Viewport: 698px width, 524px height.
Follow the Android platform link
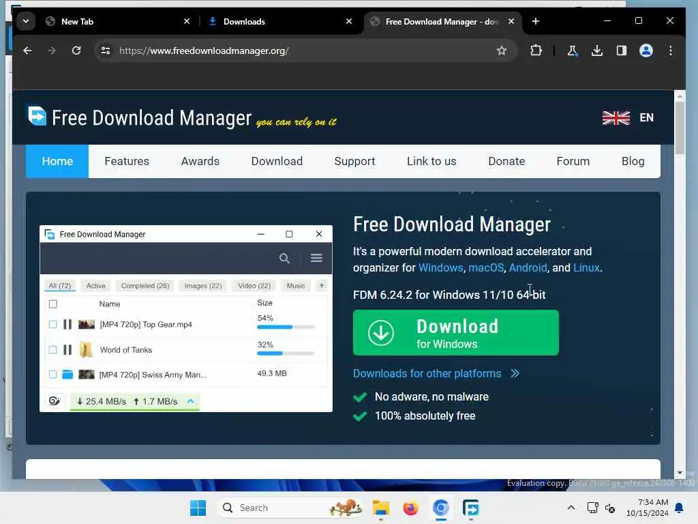coord(528,267)
